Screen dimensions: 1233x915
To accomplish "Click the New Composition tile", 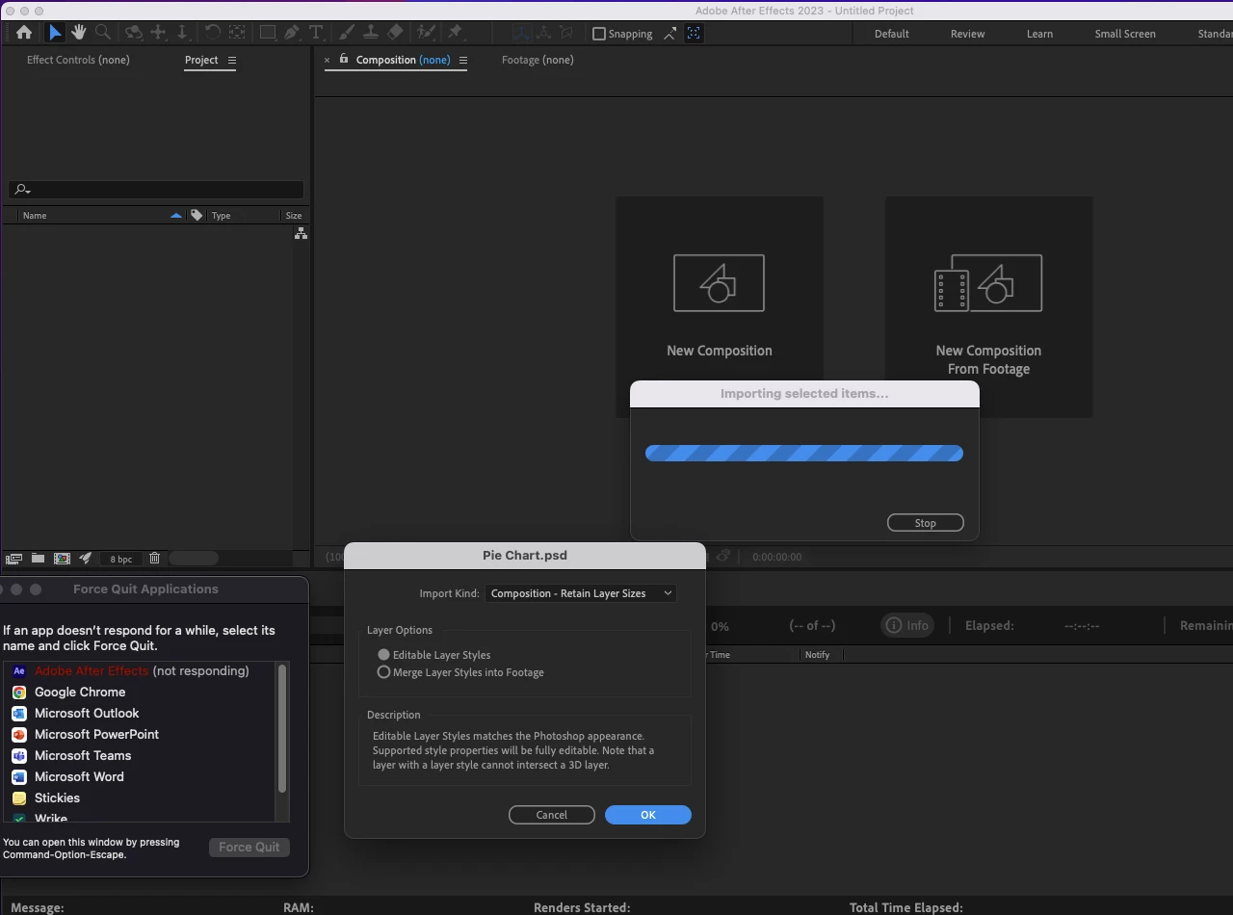I will 720,307.
